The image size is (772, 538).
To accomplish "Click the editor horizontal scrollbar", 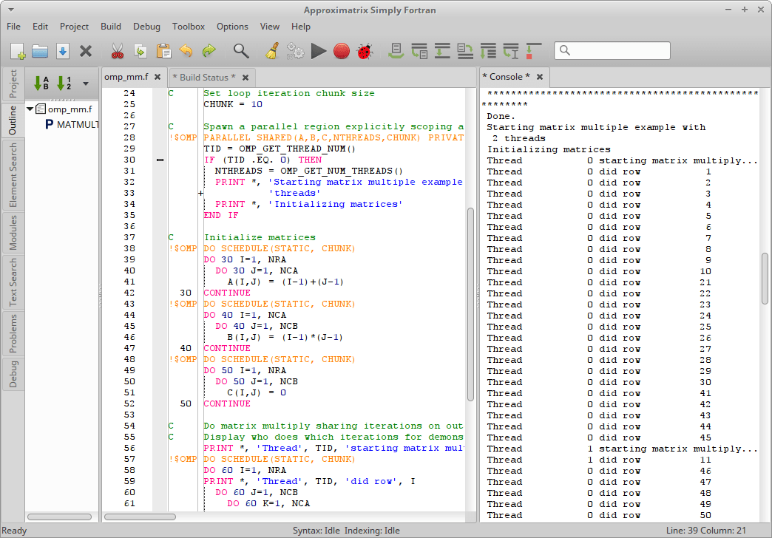I will click(140, 517).
